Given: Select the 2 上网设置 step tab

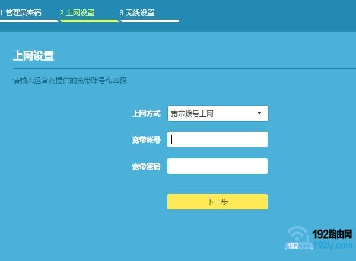Looking at the screenshot, I should pyautogui.click(x=77, y=12).
